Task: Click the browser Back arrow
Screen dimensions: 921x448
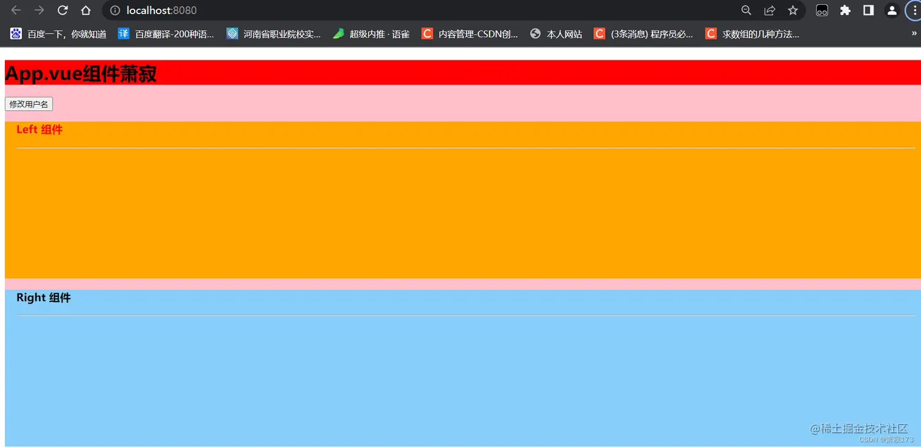Action: 16,10
